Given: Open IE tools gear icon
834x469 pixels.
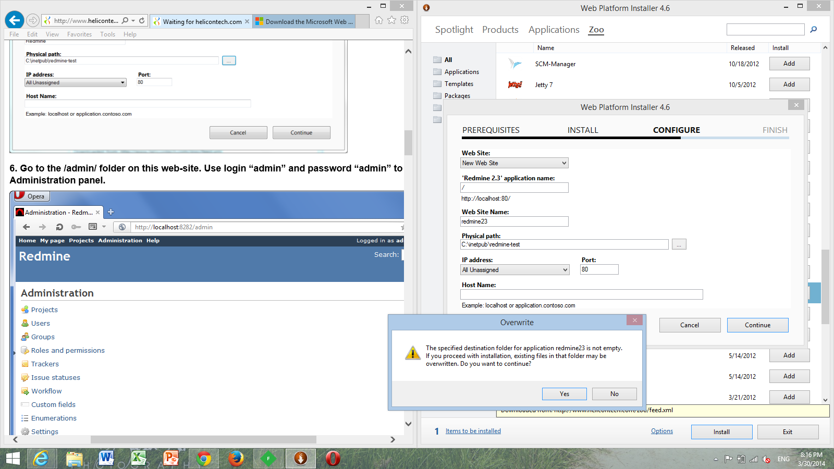Looking at the screenshot, I should click(404, 20).
